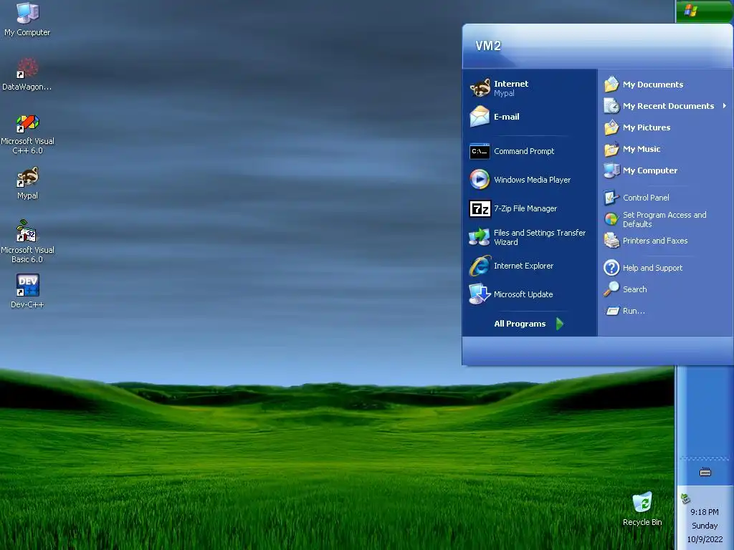The width and height of the screenshot is (734, 550).
Task: Open Windows Media Player from Start menu
Action: click(x=530, y=180)
